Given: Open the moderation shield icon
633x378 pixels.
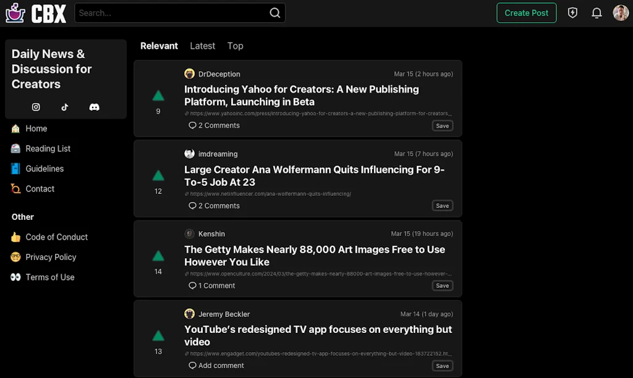Looking at the screenshot, I should (572, 12).
